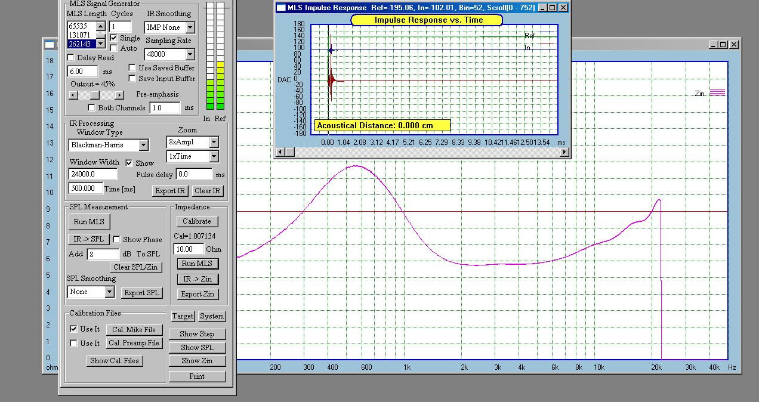Click the Show SPL button
759x402 pixels.
197,348
